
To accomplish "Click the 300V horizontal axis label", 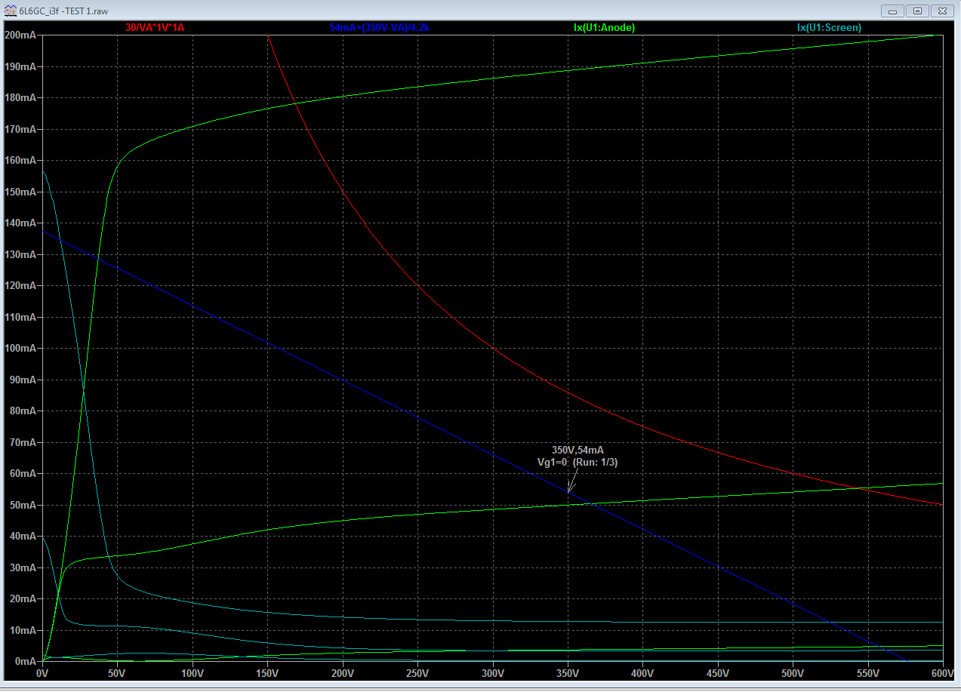I will coord(492,674).
